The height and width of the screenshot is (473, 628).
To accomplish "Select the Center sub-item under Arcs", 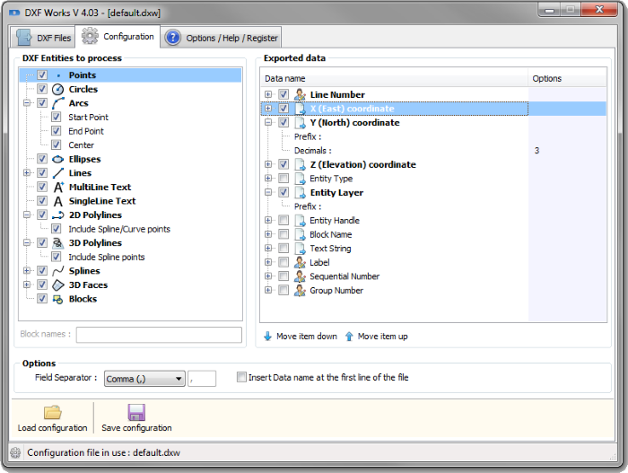I will click(82, 145).
